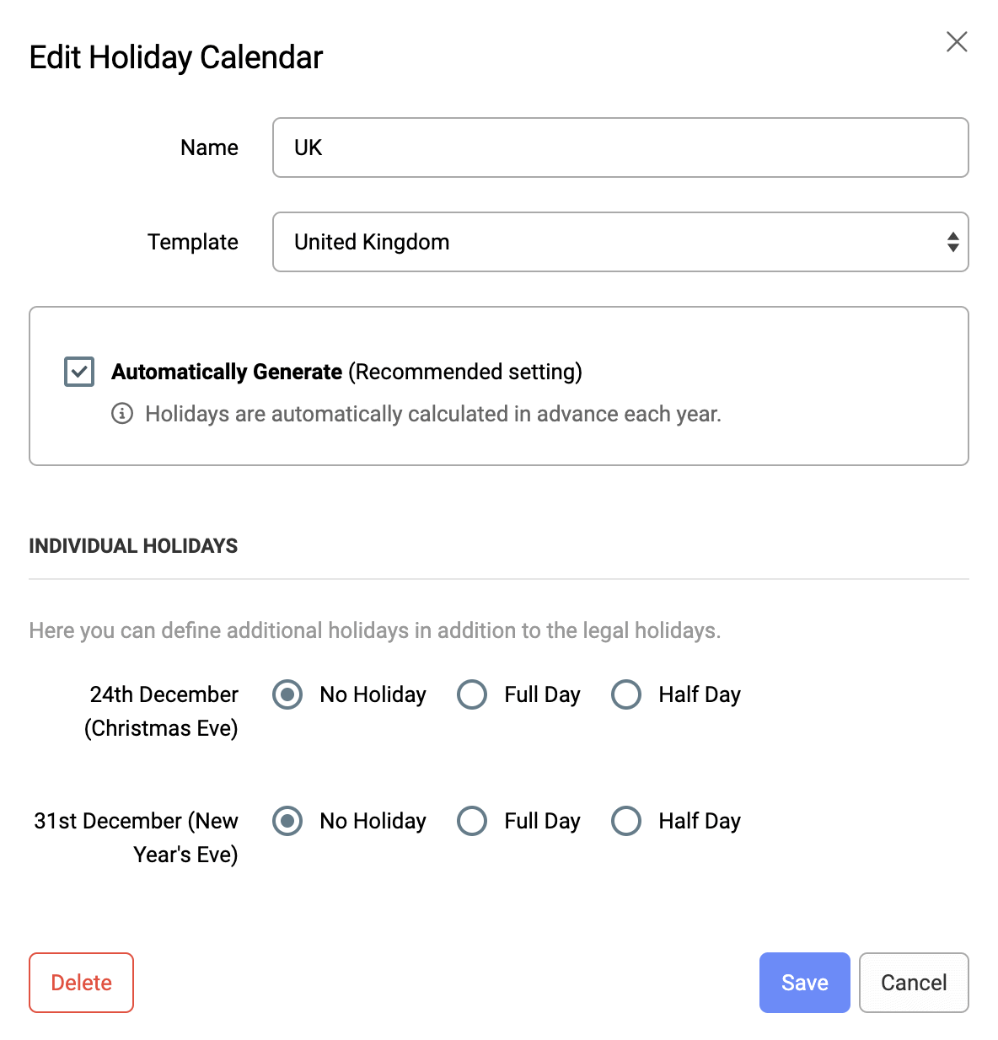Click the Template dropdown stepper arrows
This screenshot has height=1040, width=998.
click(x=952, y=242)
